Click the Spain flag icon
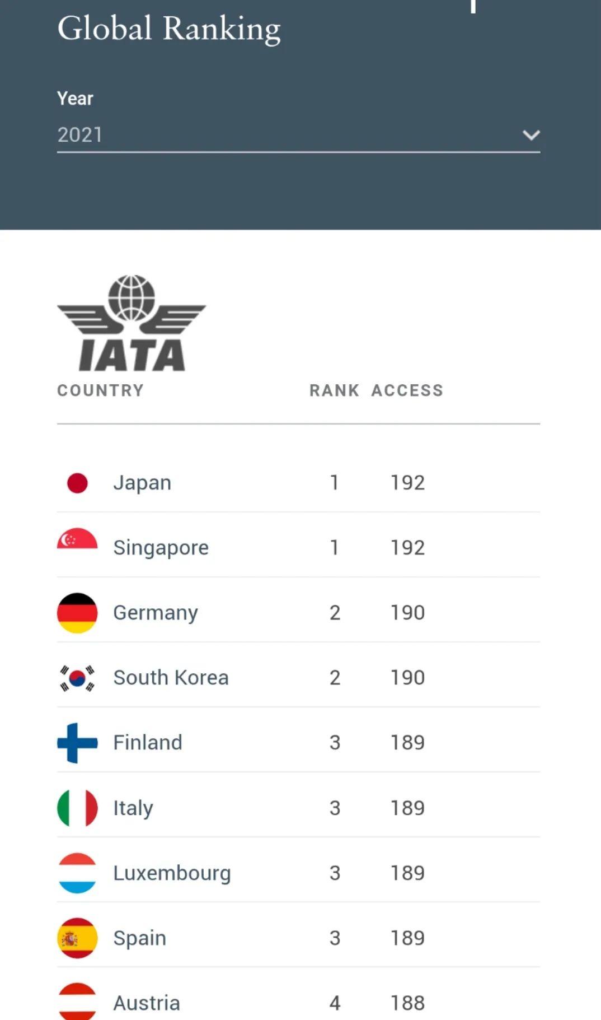 [x=77, y=938]
